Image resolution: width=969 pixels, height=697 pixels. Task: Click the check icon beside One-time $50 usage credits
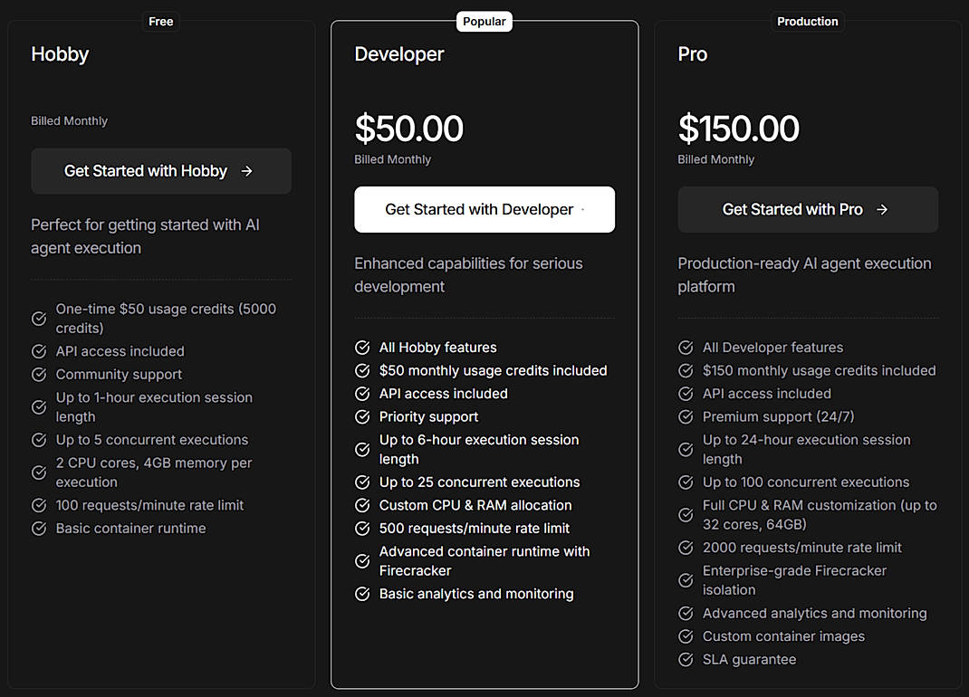[x=39, y=319]
